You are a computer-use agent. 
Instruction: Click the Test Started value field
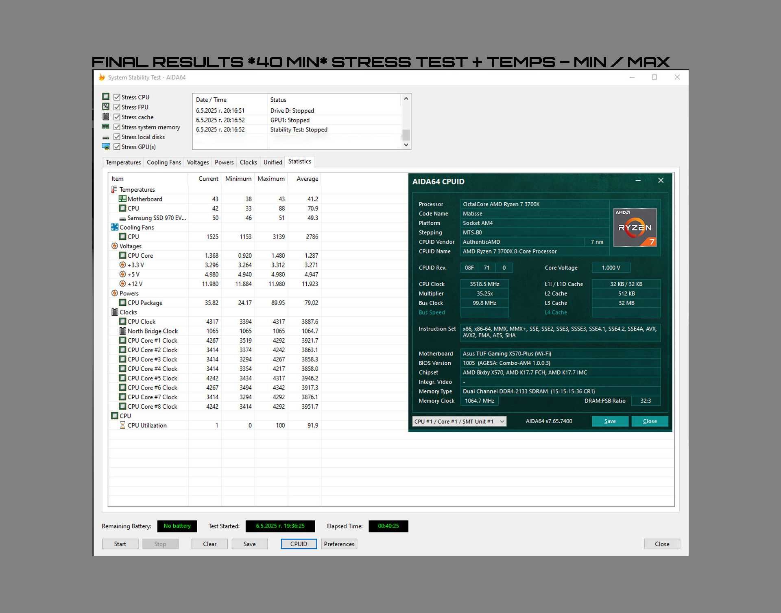click(280, 526)
